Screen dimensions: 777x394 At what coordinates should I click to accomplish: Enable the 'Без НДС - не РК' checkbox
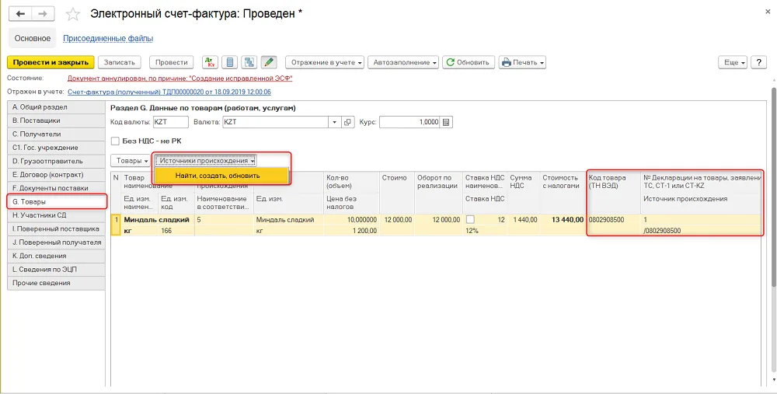(115, 141)
